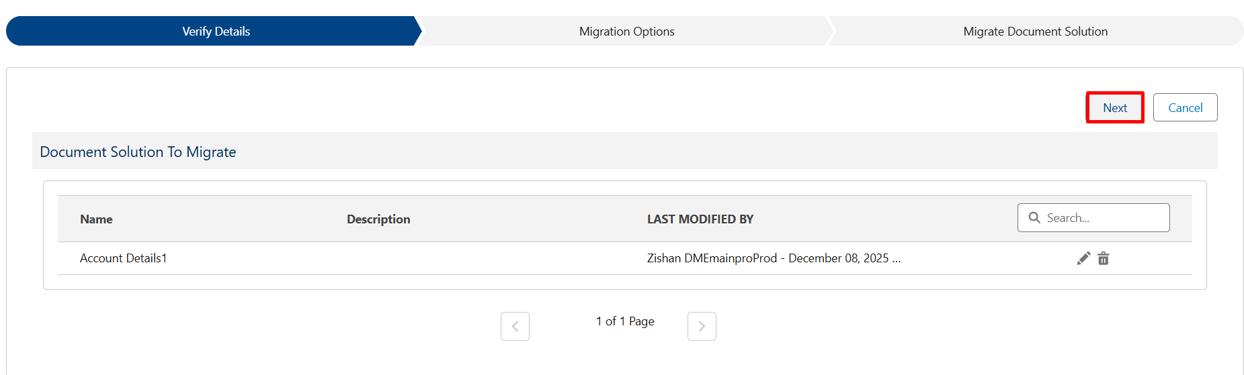Delete Account Details1 using the trash icon
This screenshot has width=1244, height=375.
[x=1104, y=258]
